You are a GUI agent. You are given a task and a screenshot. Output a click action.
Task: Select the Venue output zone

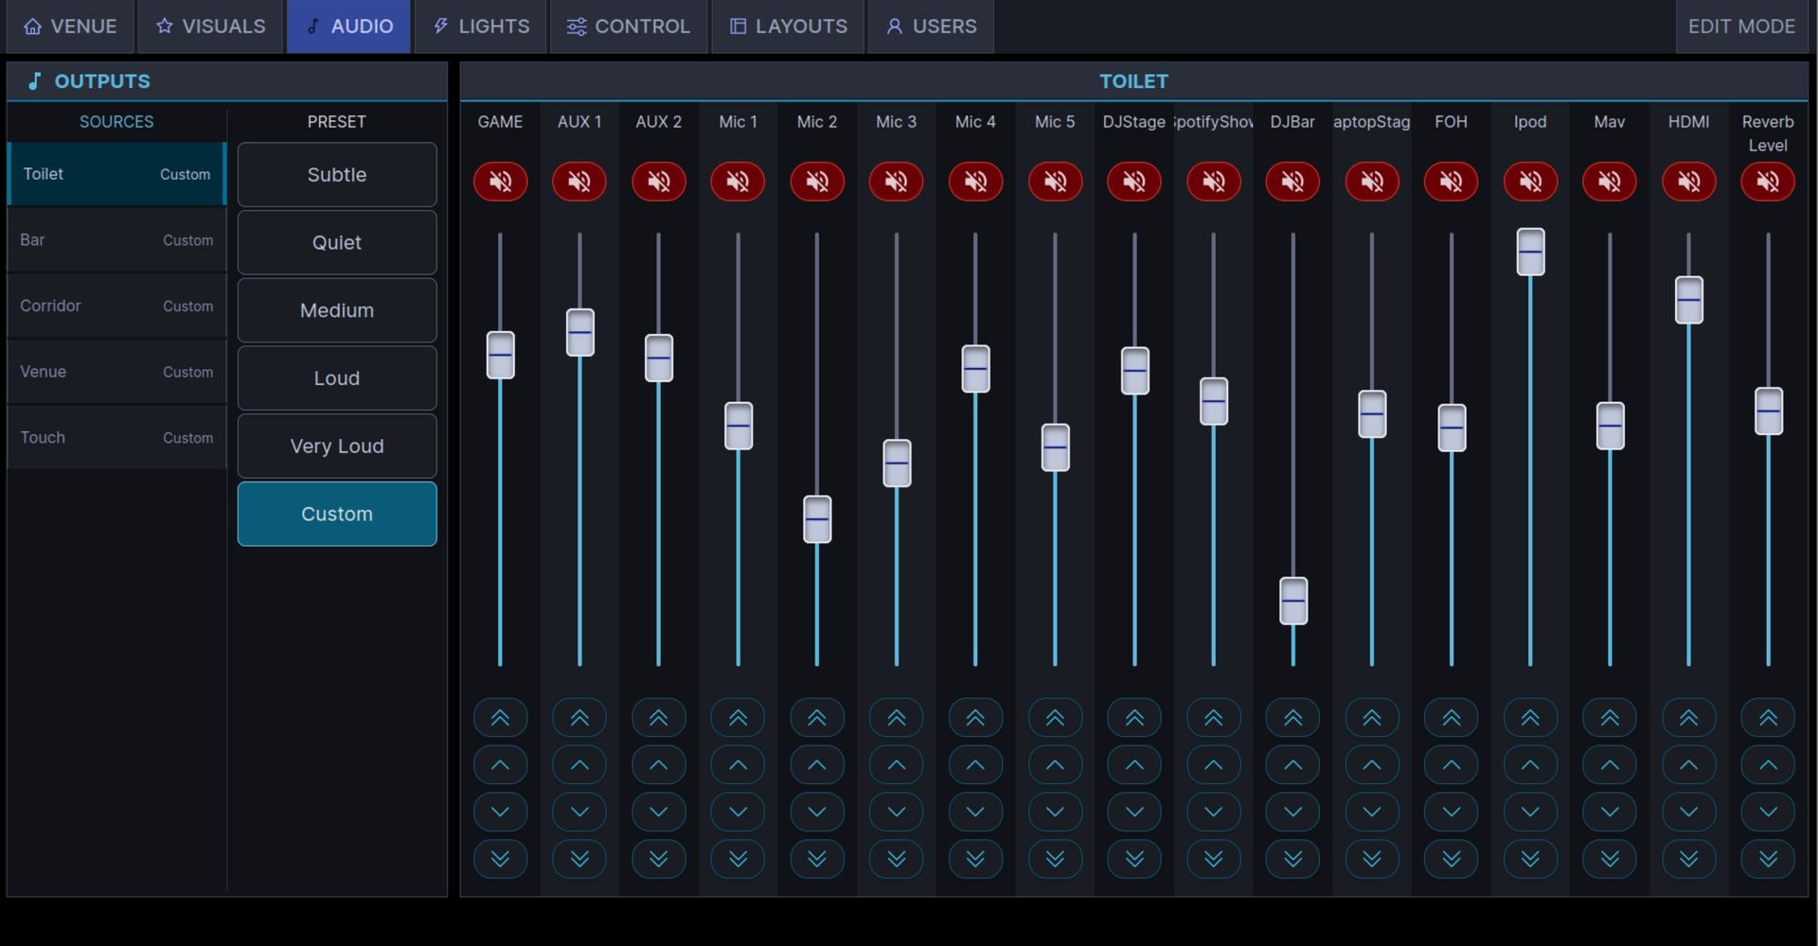coord(117,372)
